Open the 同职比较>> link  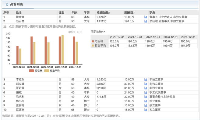pyautogui.click(x=98, y=32)
